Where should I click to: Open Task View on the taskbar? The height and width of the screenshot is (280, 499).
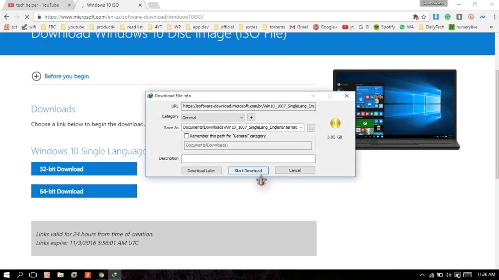(x=33, y=275)
